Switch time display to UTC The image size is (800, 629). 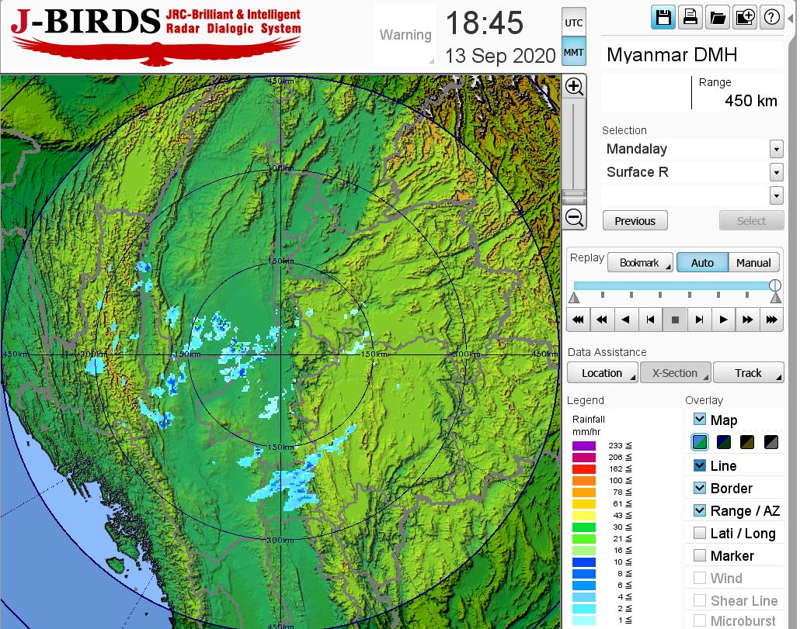click(573, 23)
